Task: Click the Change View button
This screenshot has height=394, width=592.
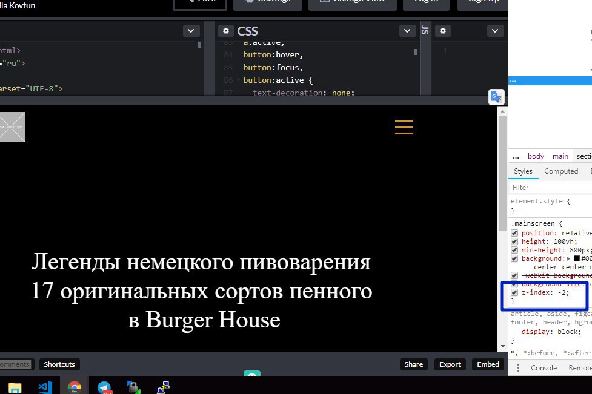Action: click(x=352, y=3)
